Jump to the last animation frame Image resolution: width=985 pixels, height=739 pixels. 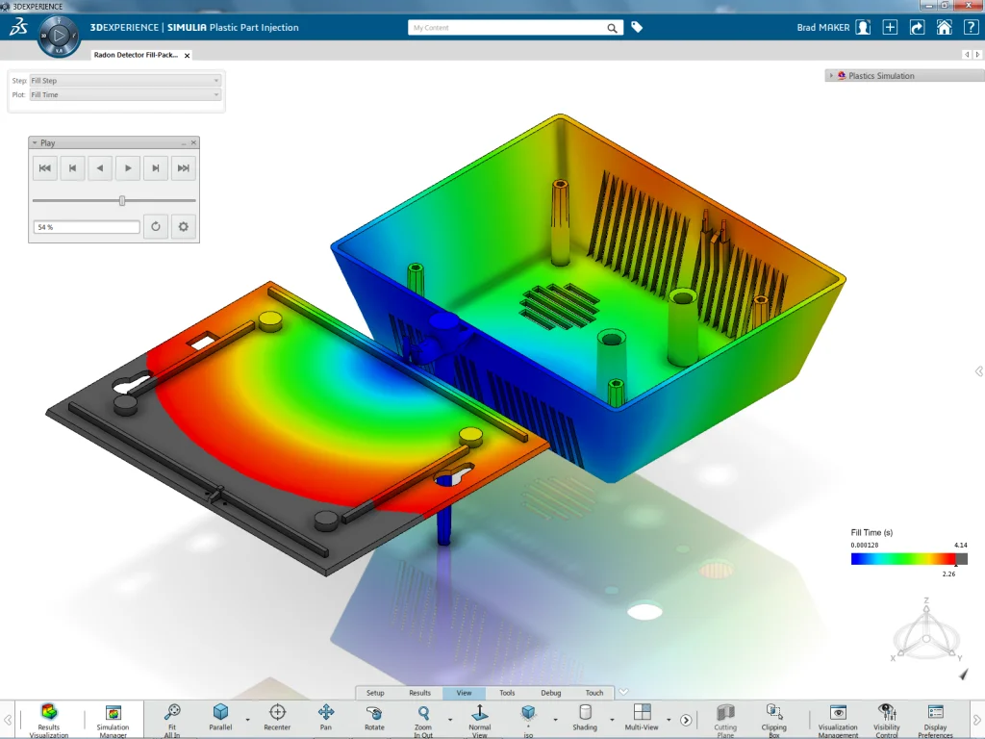184,168
